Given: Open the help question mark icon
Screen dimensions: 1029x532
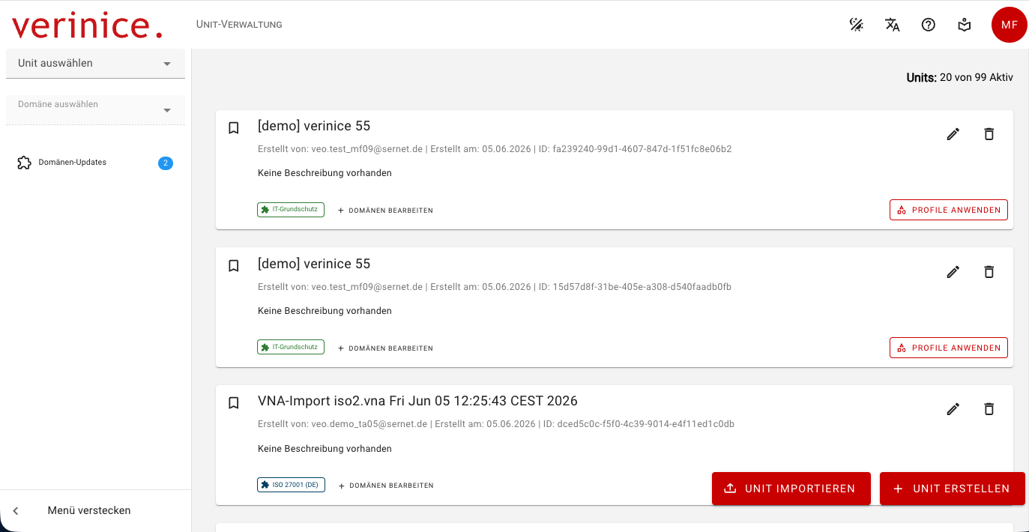Looking at the screenshot, I should (928, 25).
